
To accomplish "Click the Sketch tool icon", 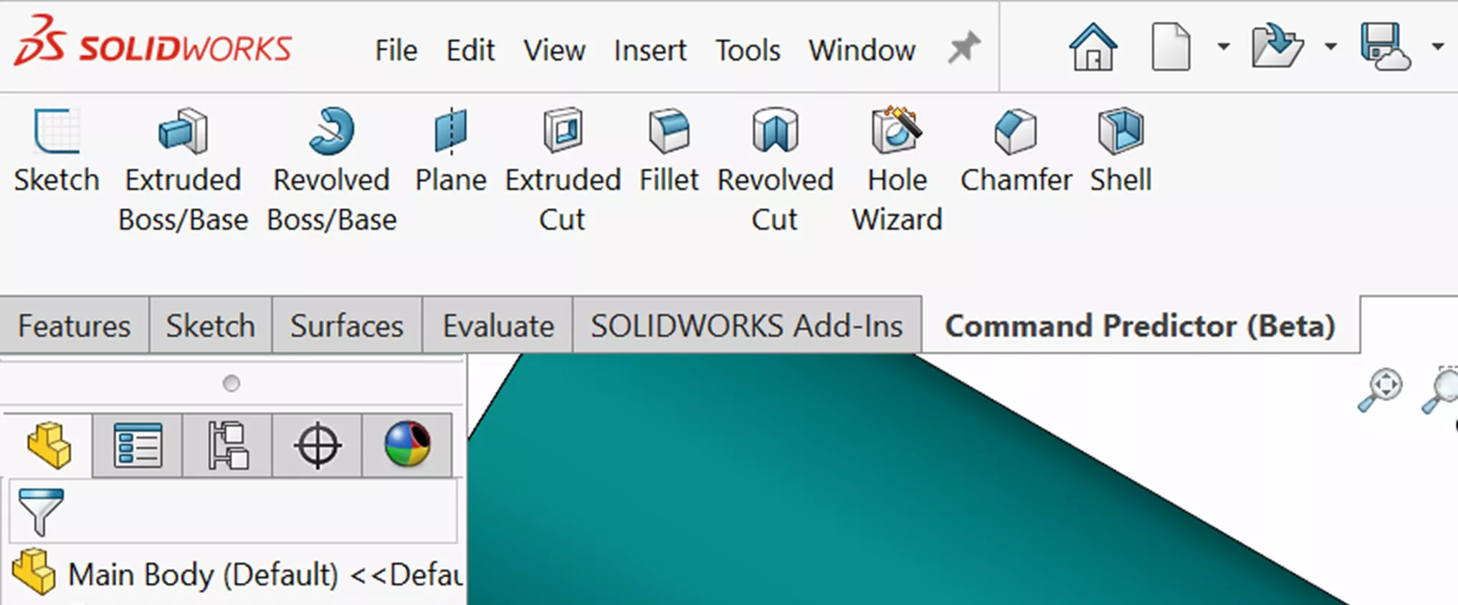I will click(x=56, y=132).
